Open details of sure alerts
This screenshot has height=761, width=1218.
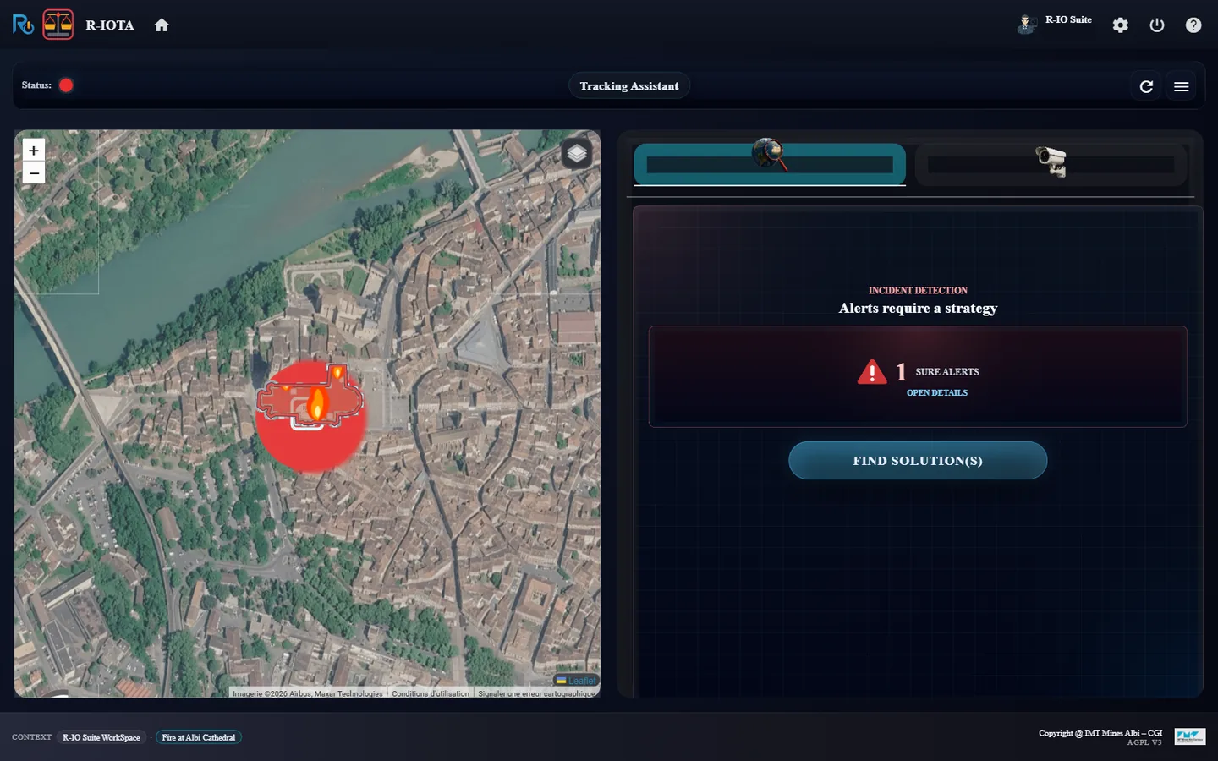tap(937, 392)
